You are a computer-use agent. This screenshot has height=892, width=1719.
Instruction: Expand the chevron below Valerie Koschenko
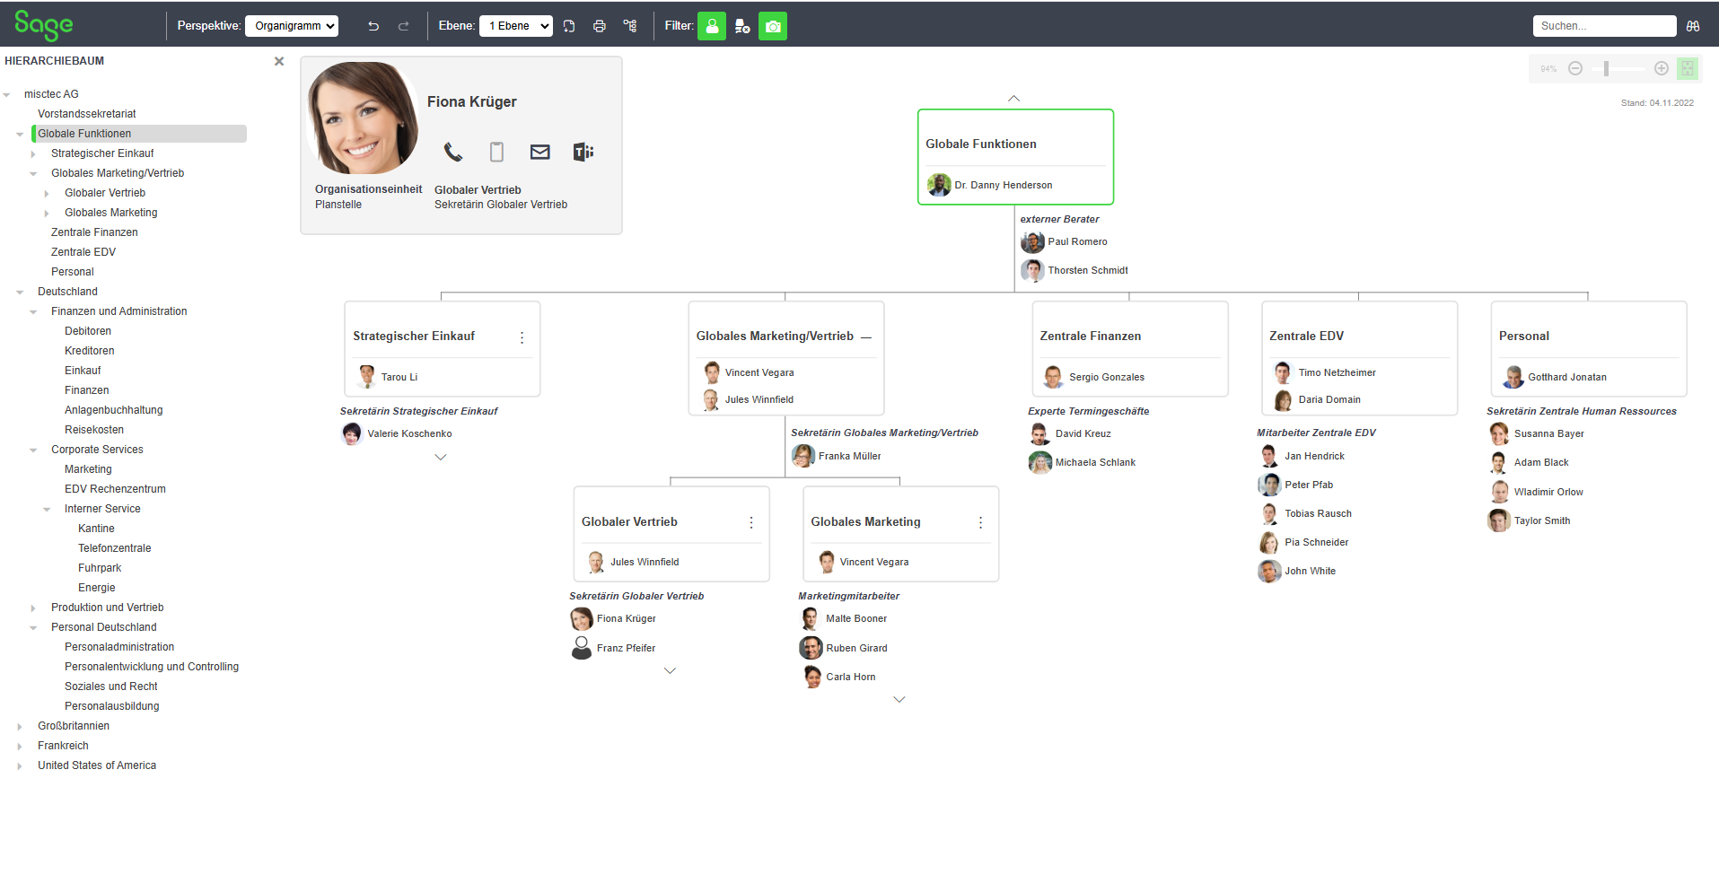pyautogui.click(x=441, y=458)
